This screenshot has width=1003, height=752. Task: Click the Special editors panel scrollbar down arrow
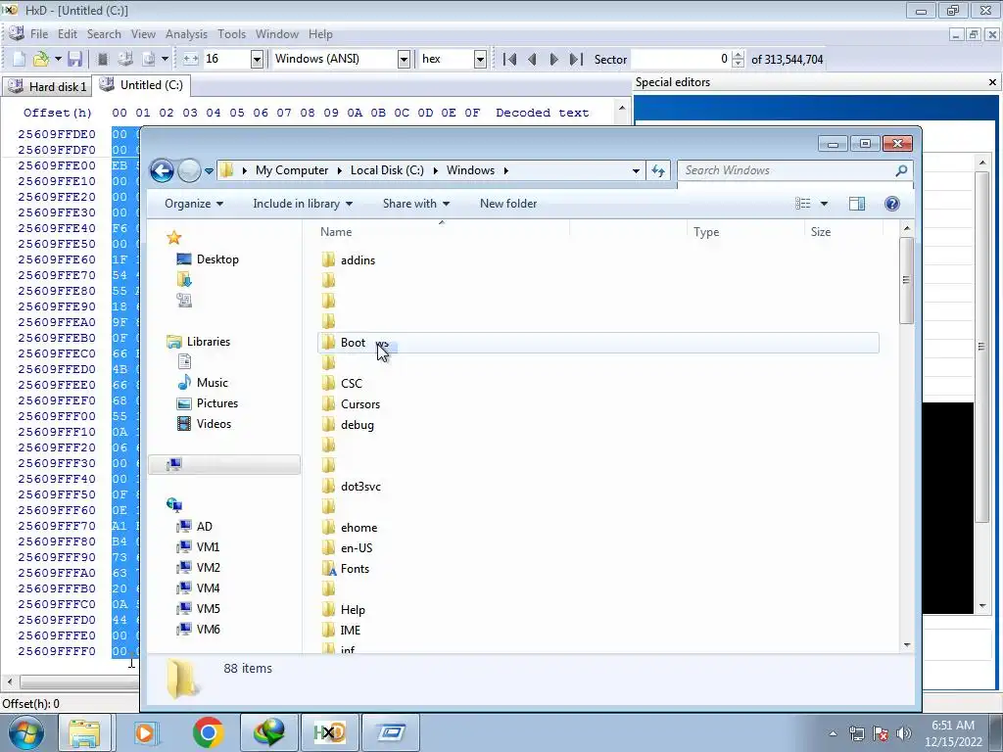983,606
